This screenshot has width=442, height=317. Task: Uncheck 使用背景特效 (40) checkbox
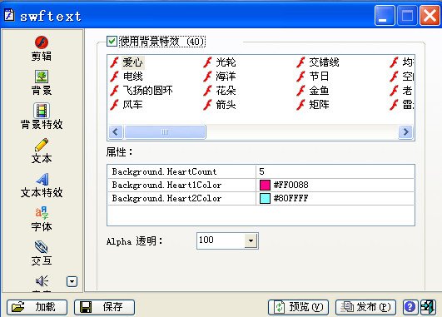tap(112, 41)
